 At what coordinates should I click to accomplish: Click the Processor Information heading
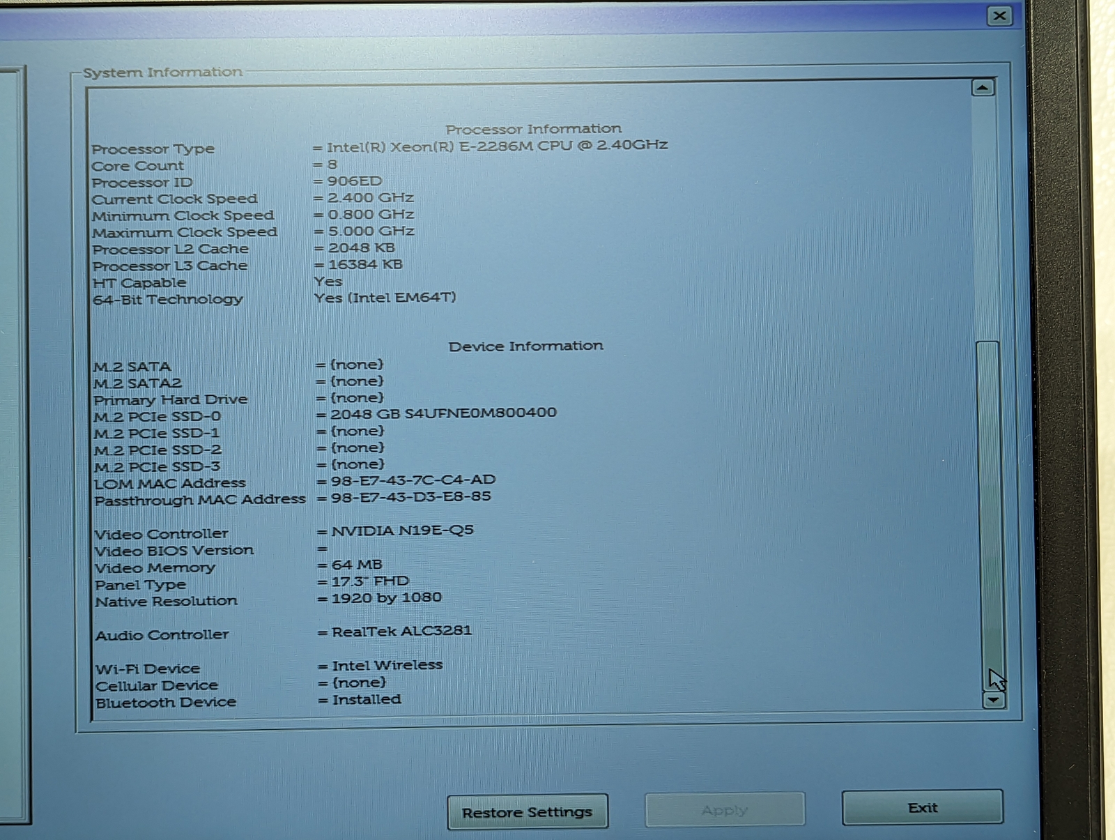pos(534,129)
